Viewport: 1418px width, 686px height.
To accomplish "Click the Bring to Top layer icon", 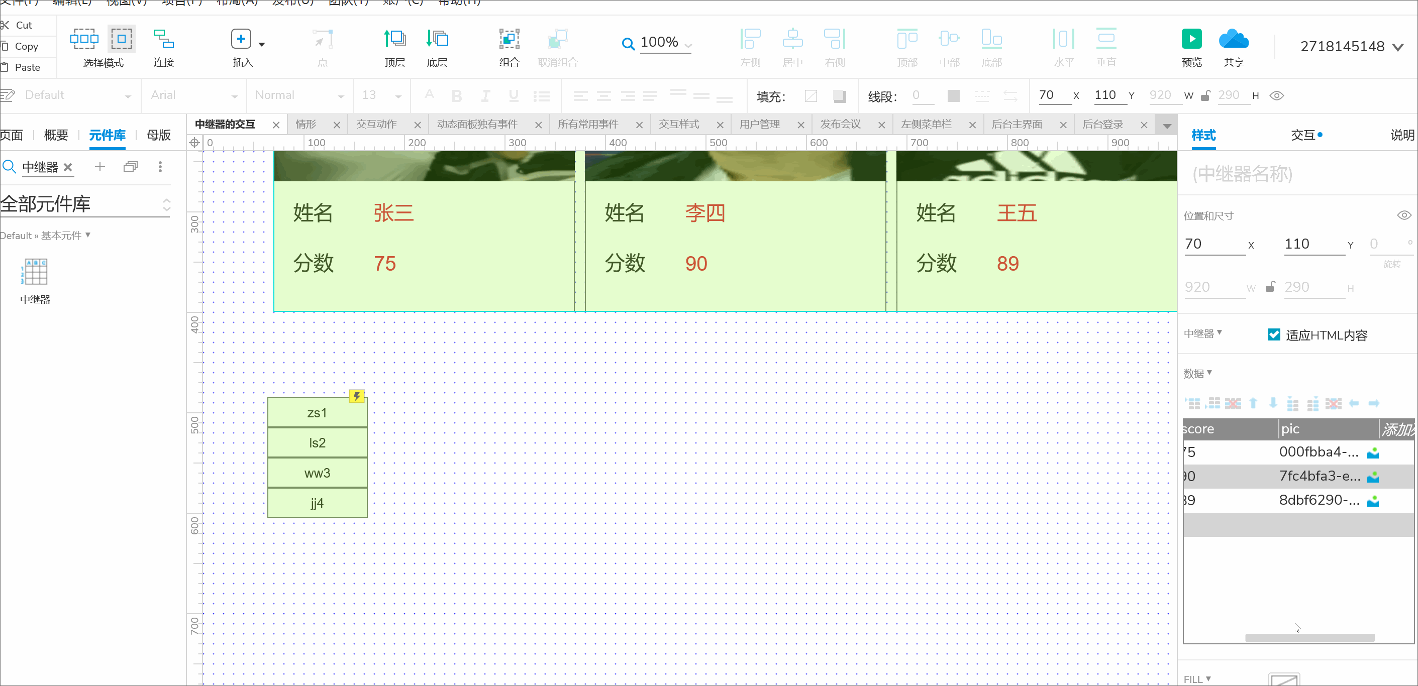I will click(x=394, y=39).
